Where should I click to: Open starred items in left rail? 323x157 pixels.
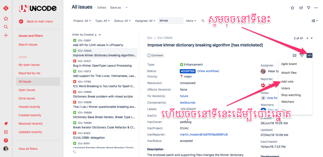[6, 19]
